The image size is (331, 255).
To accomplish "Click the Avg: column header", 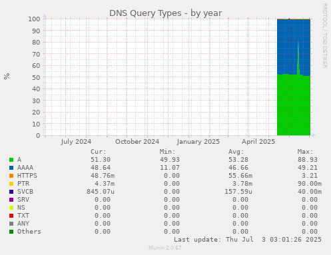I will (x=236, y=152).
